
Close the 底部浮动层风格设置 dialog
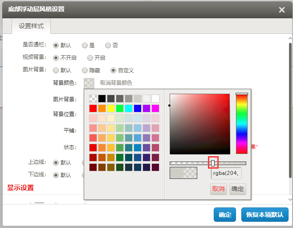pyautogui.click(x=281, y=10)
